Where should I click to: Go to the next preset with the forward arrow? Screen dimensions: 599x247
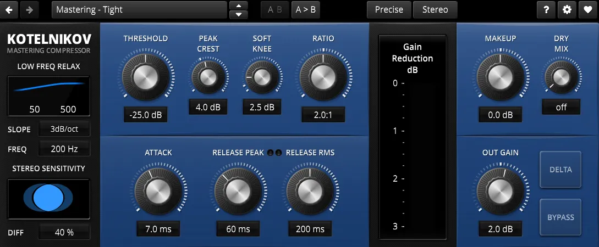click(x=29, y=10)
